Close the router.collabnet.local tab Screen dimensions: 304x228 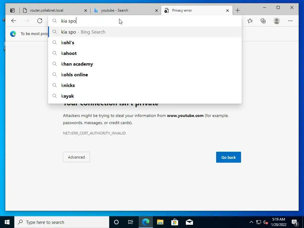85,11
